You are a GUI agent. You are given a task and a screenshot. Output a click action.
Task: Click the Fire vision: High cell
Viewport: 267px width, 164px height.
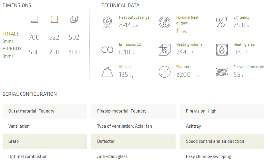click(x=222, y=111)
